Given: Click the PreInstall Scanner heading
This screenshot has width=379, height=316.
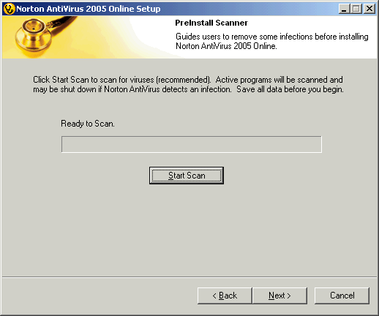Looking at the screenshot, I should (x=211, y=23).
